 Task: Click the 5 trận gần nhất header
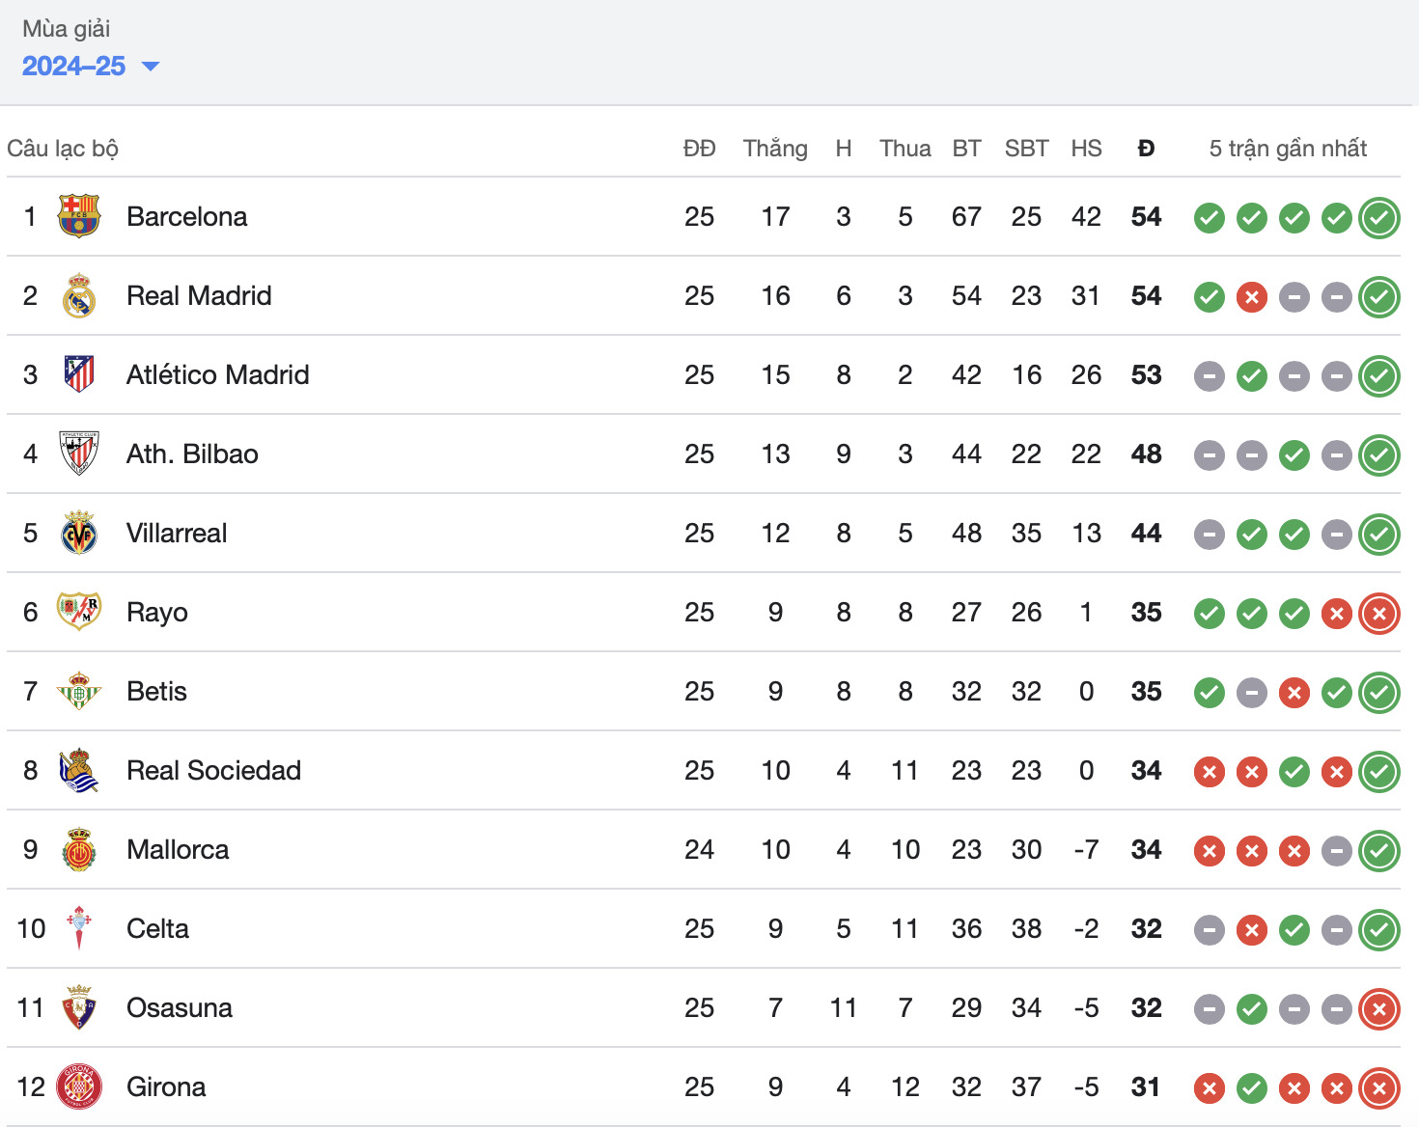pyautogui.click(x=1288, y=149)
